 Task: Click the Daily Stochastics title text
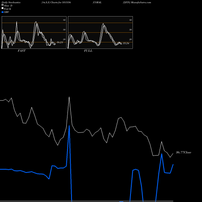11,2
